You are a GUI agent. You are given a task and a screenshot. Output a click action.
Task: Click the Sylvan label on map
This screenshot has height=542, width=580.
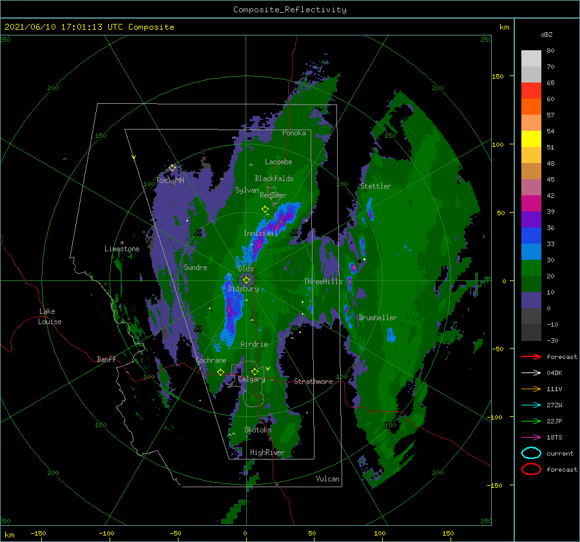pyautogui.click(x=247, y=190)
